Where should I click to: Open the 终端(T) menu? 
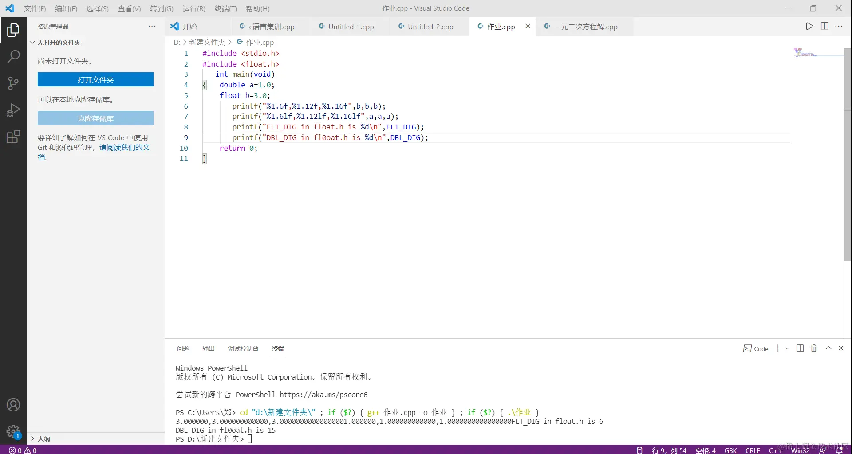tap(225, 8)
